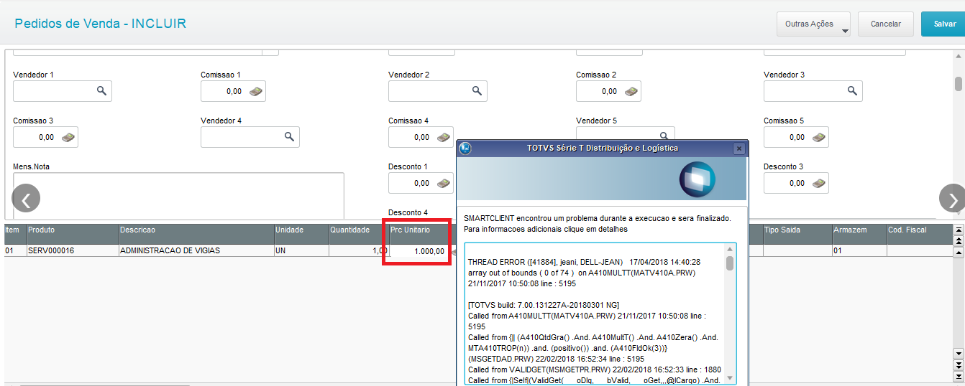Jump to first grid row arrow
965x386 pixels.
tap(958, 230)
